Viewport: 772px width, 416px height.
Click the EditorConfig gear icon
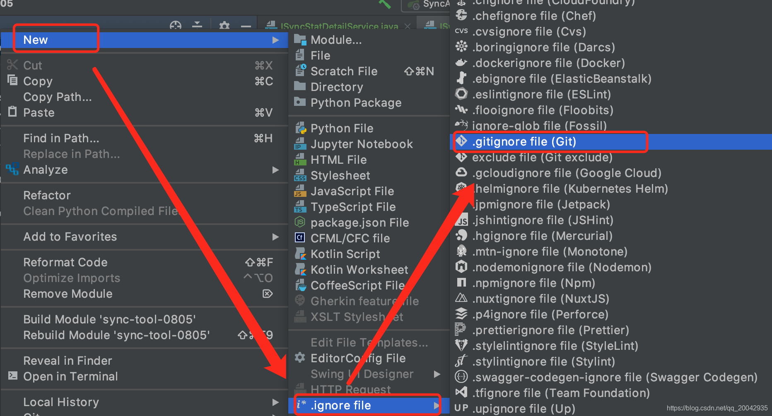pos(300,358)
